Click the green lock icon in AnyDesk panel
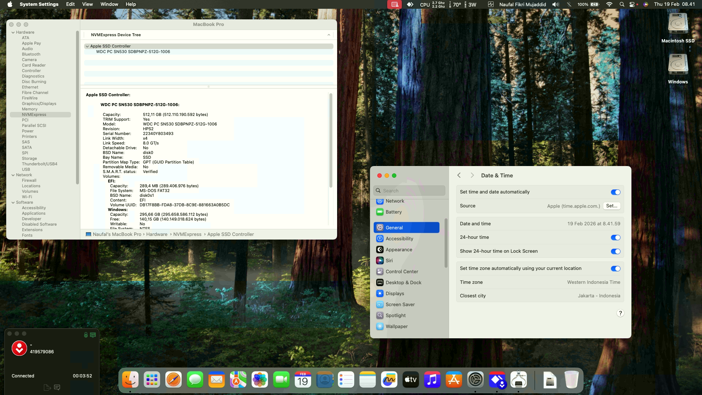This screenshot has width=702, height=395. tap(86, 335)
